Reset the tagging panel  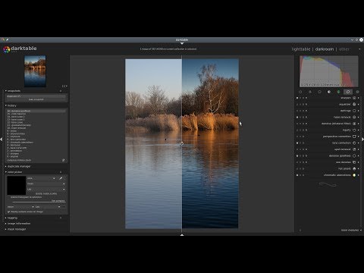(61, 218)
